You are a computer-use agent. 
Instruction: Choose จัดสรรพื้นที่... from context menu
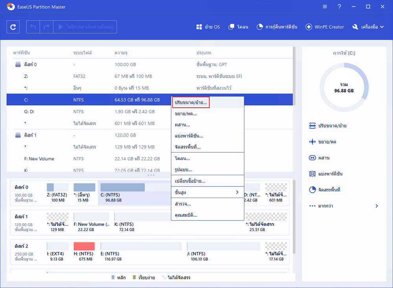208,147
